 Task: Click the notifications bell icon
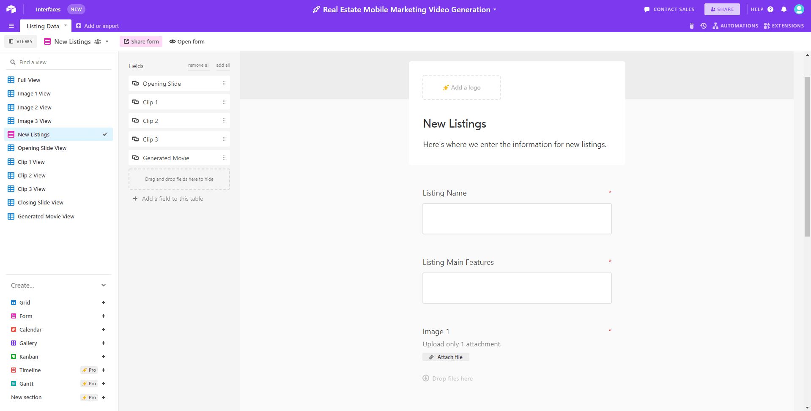pyautogui.click(x=784, y=9)
